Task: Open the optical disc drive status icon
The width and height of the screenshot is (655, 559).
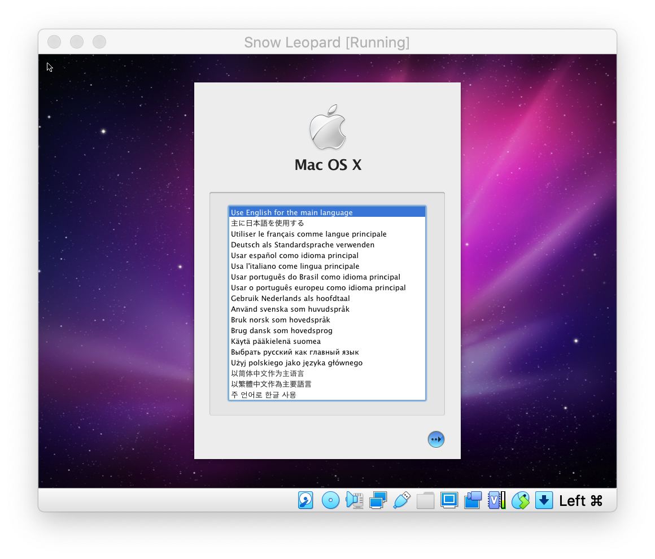Action: pos(330,500)
